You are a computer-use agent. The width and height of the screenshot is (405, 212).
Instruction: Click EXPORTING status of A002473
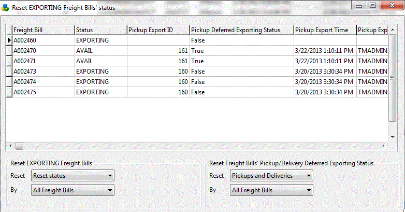click(100, 72)
